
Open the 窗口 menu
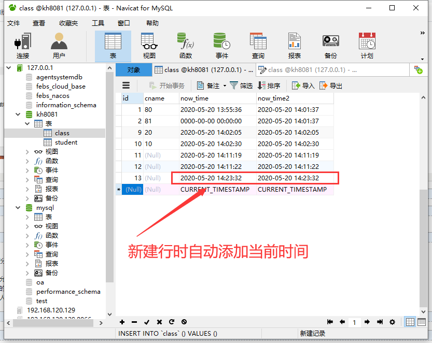coord(124,23)
